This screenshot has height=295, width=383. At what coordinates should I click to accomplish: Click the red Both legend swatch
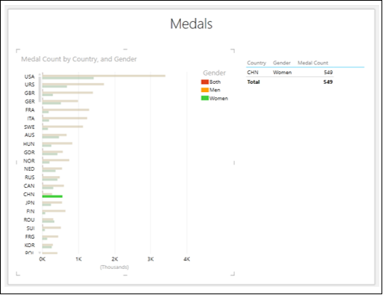tap(205, 82)
